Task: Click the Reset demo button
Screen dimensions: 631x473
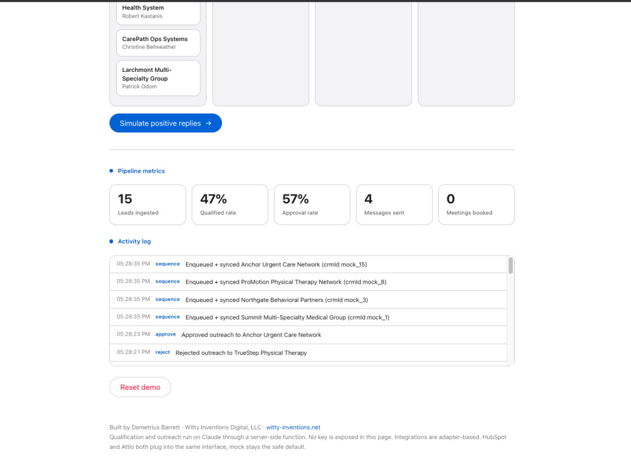Action: tap(140, 387)
